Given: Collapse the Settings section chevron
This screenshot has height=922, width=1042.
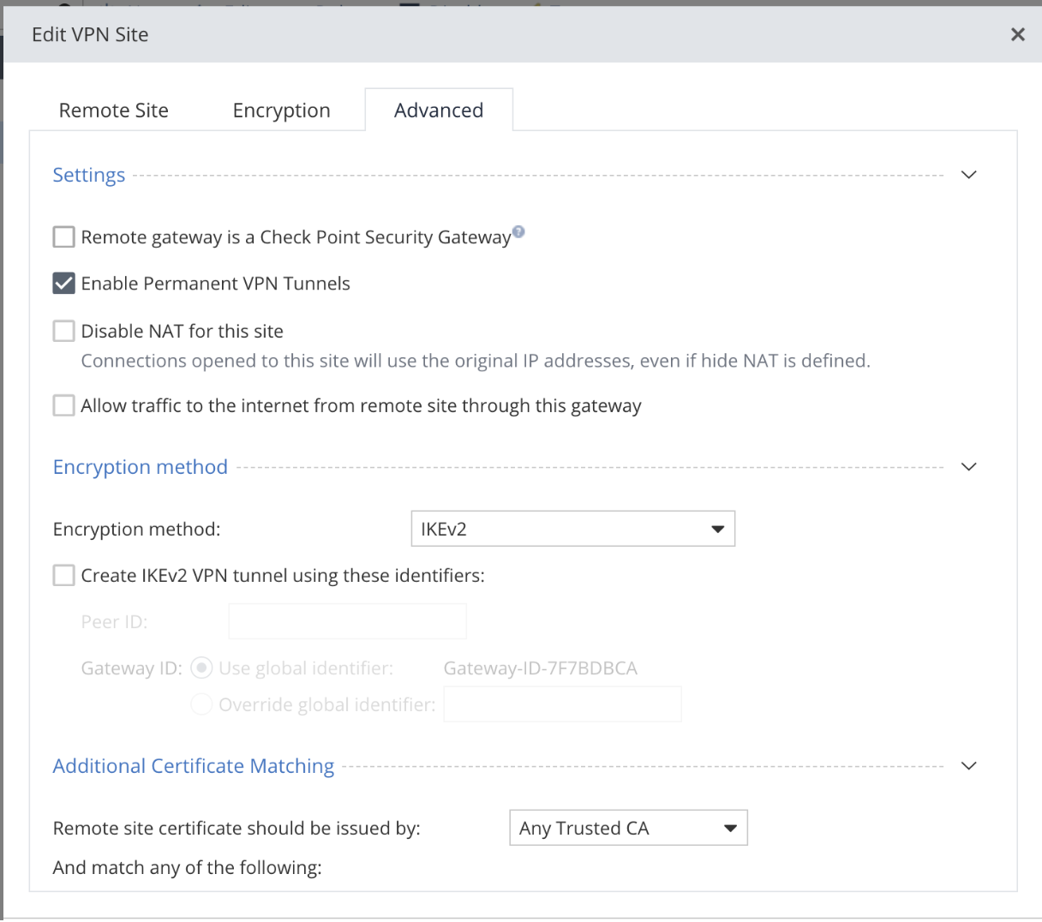Looking at the screenshot, I should coord(968,175).
